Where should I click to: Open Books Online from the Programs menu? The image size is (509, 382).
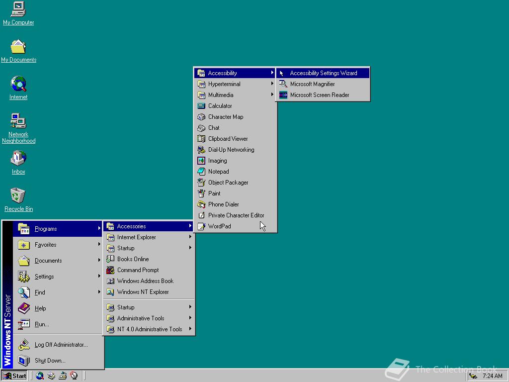coord(149,259)
